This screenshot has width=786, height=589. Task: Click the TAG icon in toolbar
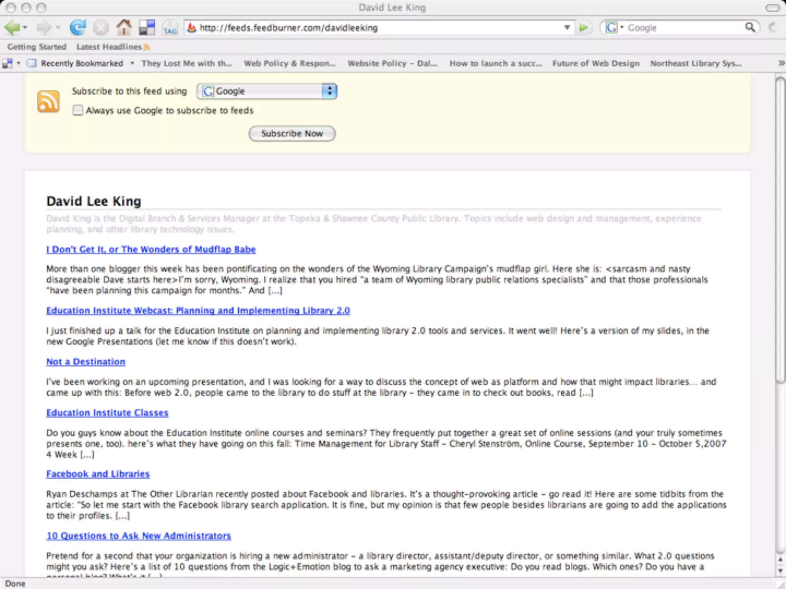170,28
